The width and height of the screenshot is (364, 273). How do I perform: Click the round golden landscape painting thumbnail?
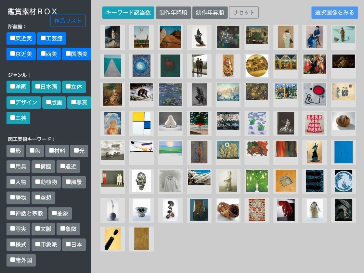[x=257, y=66]
